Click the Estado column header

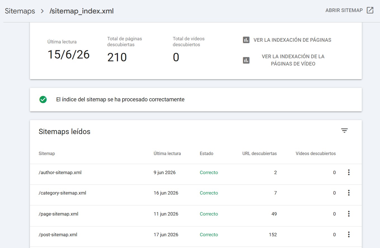click(207, 153)
